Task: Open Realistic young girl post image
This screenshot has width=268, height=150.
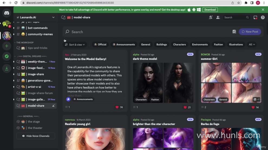Action: (x=95, y=139)
